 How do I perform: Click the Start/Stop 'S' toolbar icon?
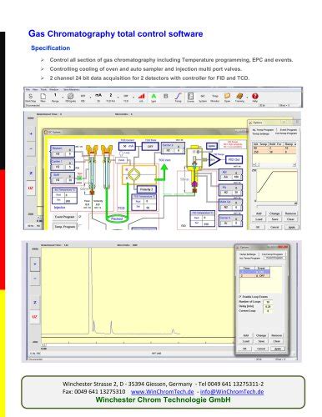click(x=31, y=97)
